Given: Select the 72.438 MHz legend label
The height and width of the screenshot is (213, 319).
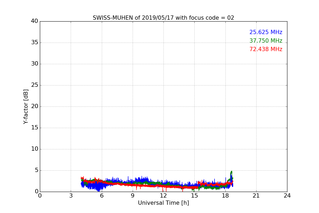Looking at the screenshot, I should click(266, 49).
